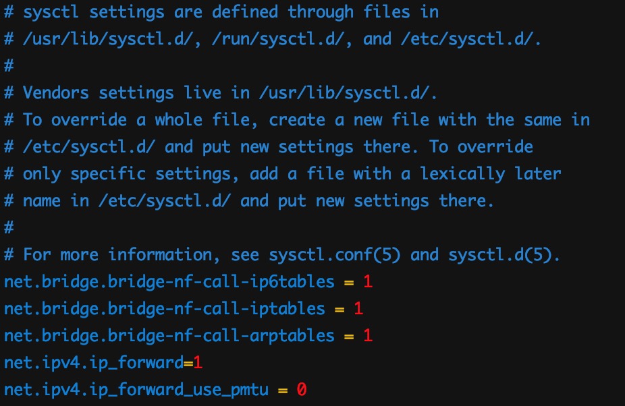Screen dimensions: 625x406
Task: Click the value 1 after bridge-nf-call-iptables
Action: pyautogui.click(x=358, y=308)
